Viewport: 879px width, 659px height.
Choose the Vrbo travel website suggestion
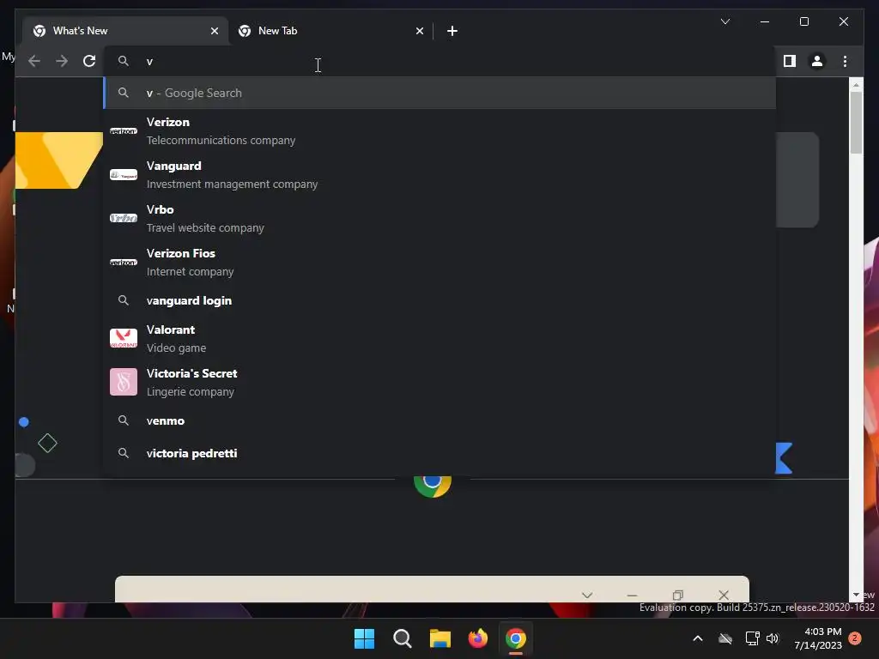(x=440, y=219)
